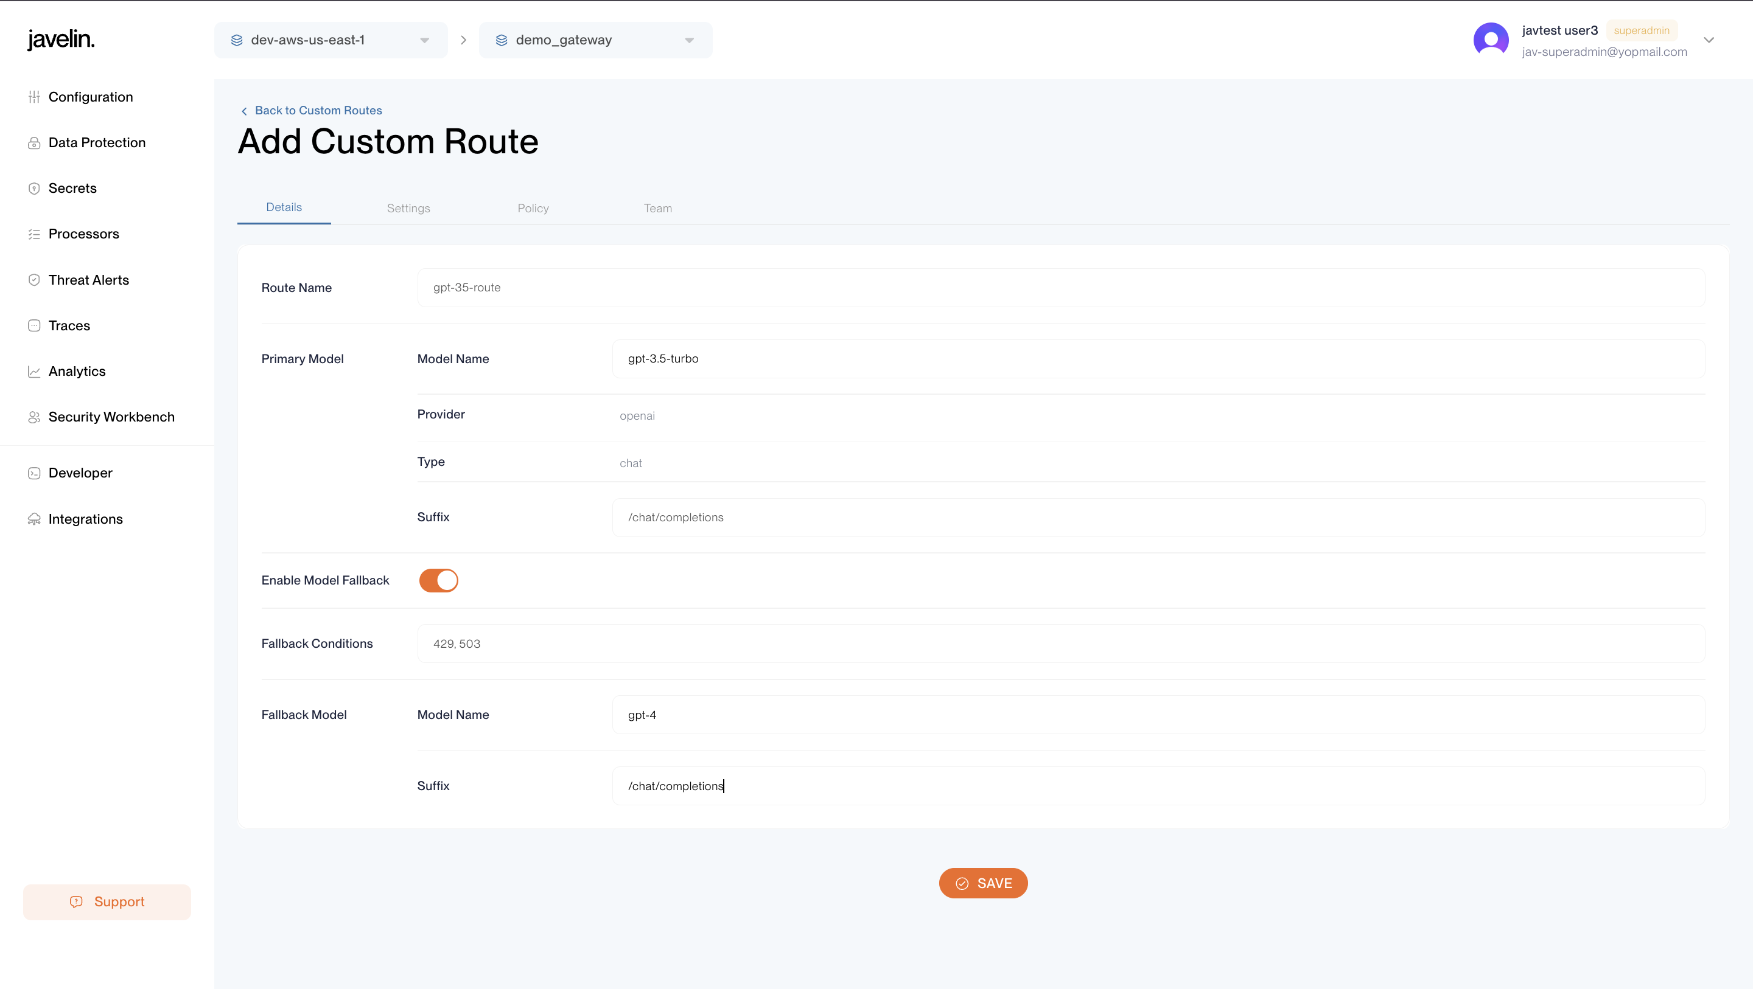Click the Route Name input field
This screenshot has height=989, width=1753.
pyautogui.click(x=1061, y=288)
